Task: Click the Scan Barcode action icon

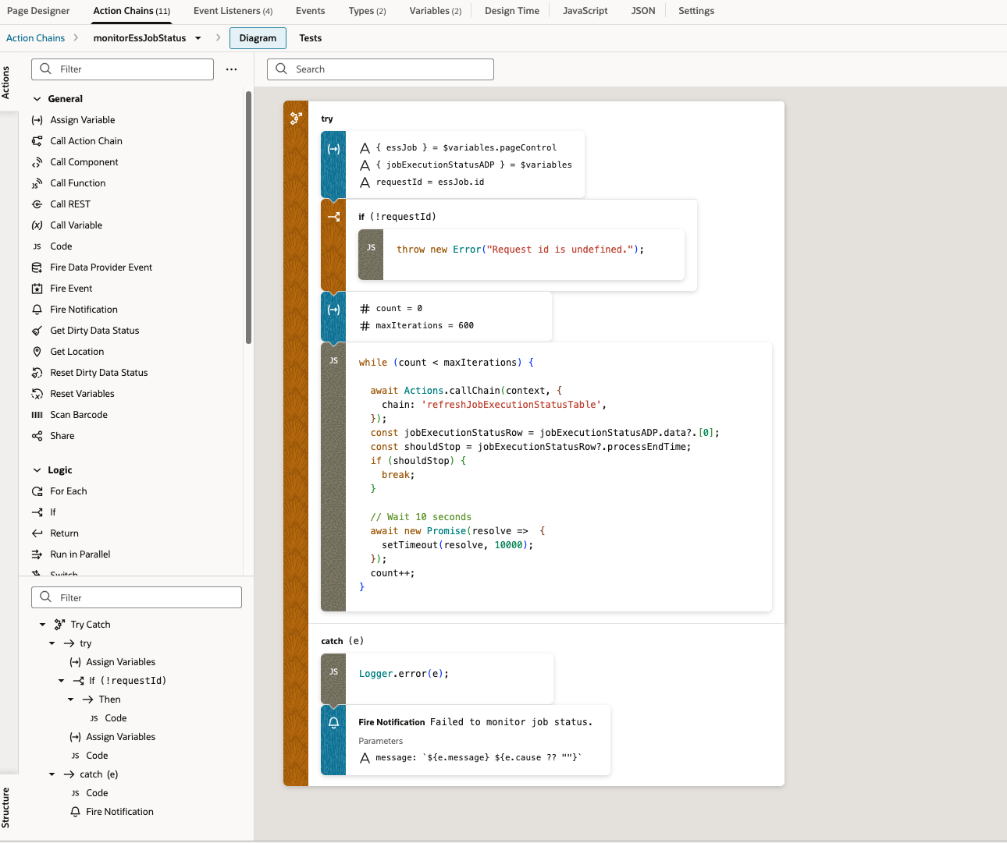Action: (37, 415)
